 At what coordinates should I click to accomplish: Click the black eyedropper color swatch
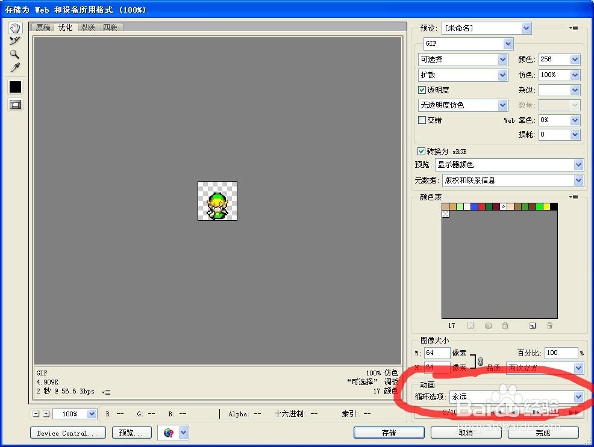[x=13, y=87]
